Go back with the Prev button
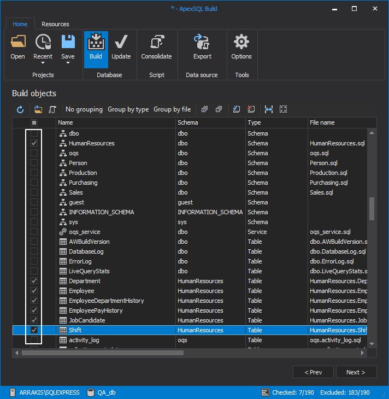This screenshot has width=389, height=399. 313,372
